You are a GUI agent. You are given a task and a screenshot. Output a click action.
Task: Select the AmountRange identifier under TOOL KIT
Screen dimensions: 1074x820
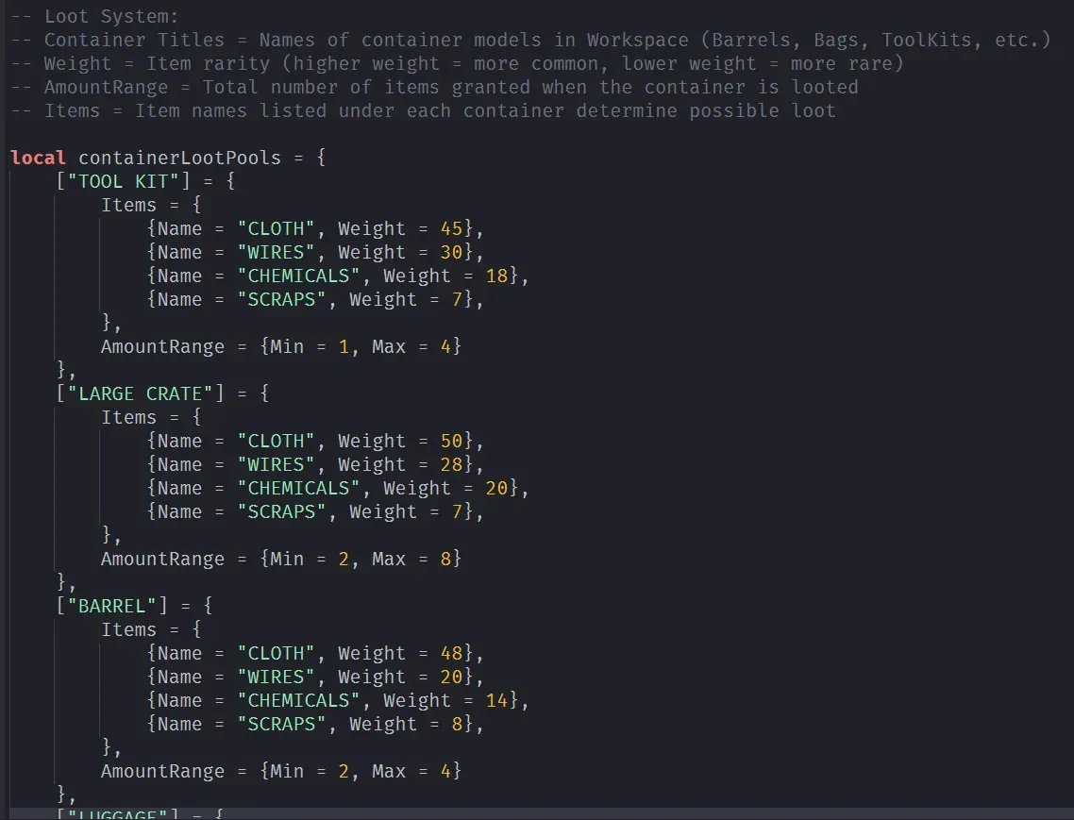click(x=162, y=346)
